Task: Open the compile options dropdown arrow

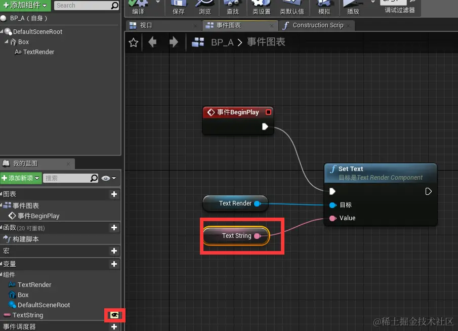Action: pyautogui.click(x=158, y=2)
